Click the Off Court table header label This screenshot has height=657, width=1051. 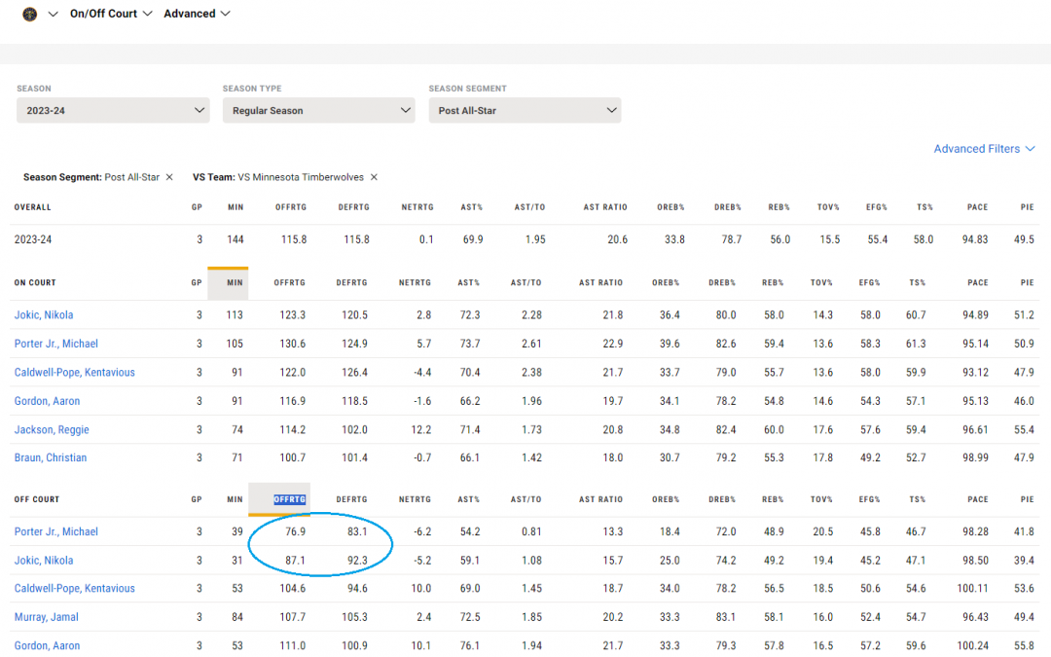pyautogui.click(x=37, y=499)
